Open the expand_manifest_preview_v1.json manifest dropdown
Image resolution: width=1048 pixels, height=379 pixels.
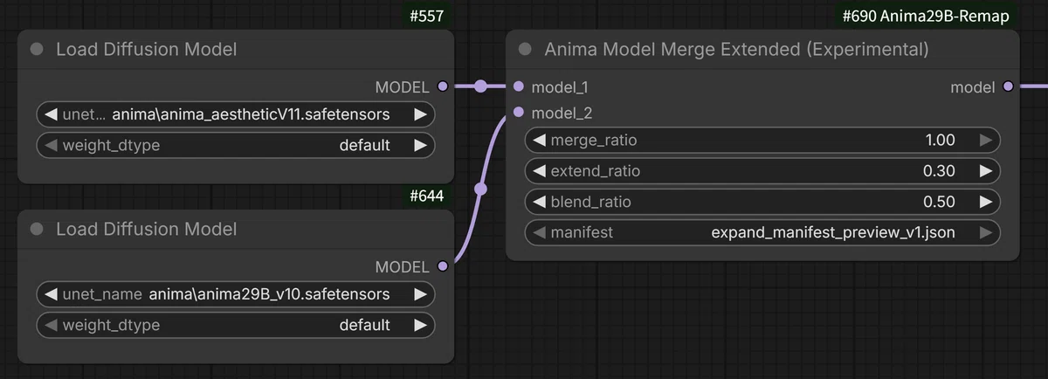coord(762,233)
